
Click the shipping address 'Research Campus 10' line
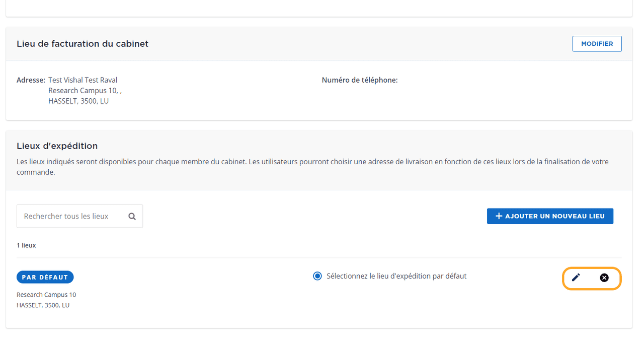(46, 295)
